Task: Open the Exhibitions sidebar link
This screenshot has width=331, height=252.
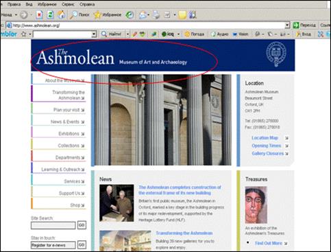Action: 71,134
